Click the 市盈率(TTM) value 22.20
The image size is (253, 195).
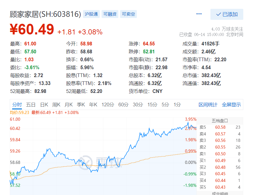coord(220,60)
